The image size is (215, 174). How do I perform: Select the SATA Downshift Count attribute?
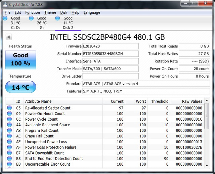105,153
